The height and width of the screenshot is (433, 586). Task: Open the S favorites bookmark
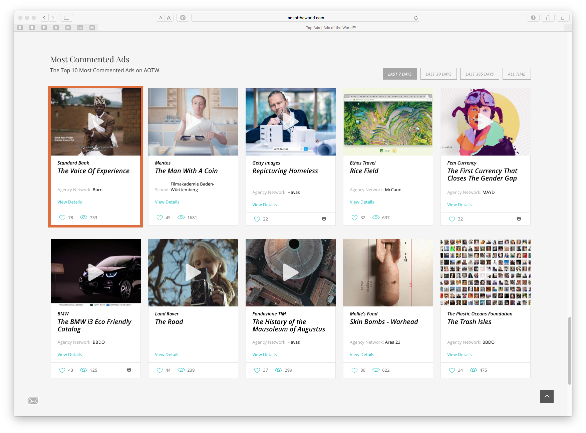[x=20, y=28]
